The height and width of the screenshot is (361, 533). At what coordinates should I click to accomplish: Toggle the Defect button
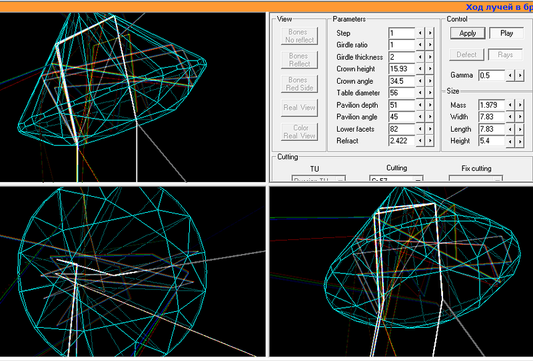point(467,55)
